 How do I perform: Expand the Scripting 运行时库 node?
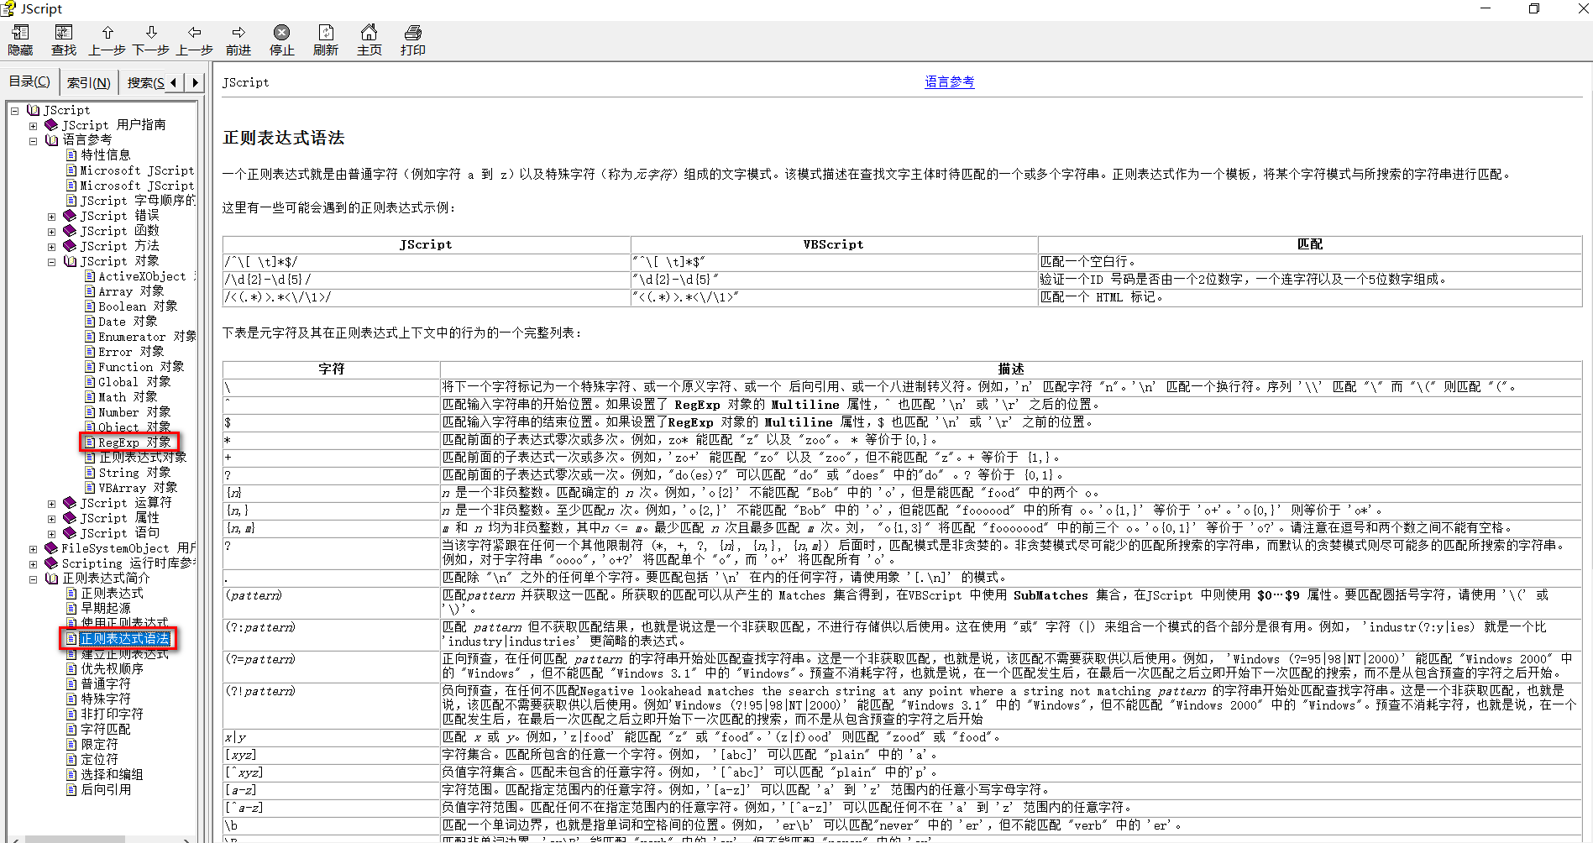[x=34, y=563]
